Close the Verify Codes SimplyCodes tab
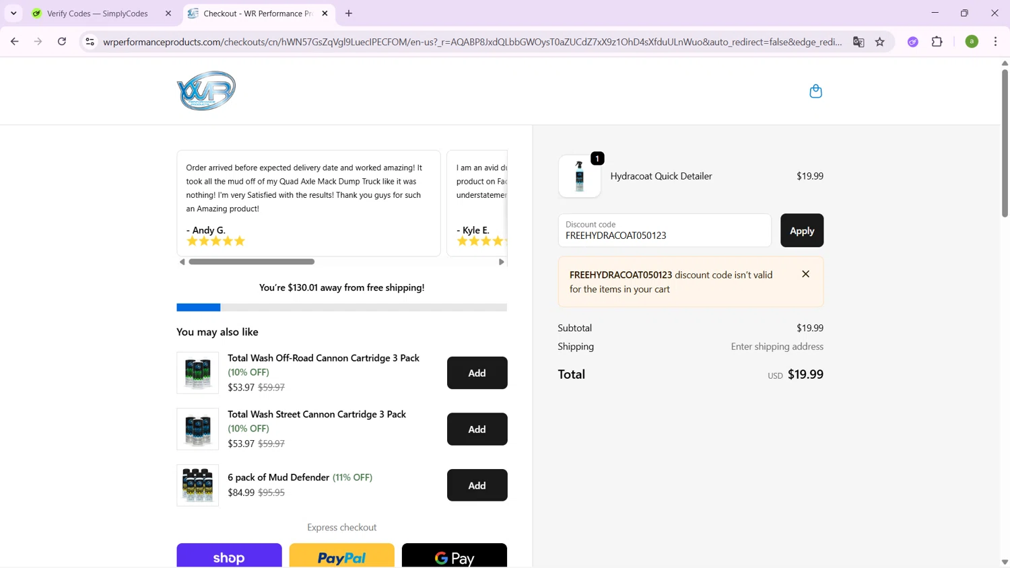Image resolution: width=1010 pixels, height=568 pixels. (x=168, y=13)
